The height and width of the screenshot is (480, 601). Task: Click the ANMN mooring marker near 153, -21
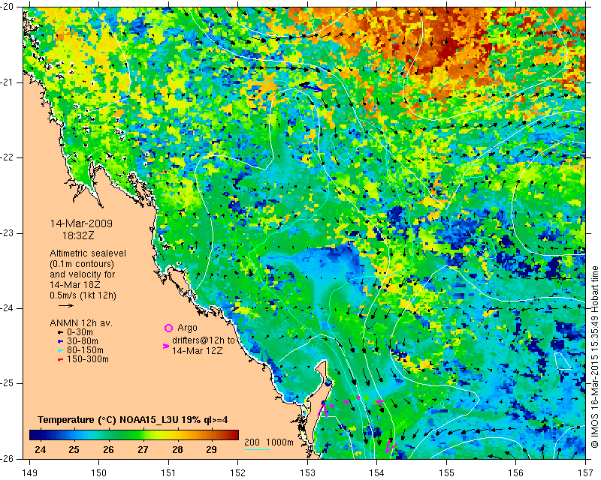point(310,86)
